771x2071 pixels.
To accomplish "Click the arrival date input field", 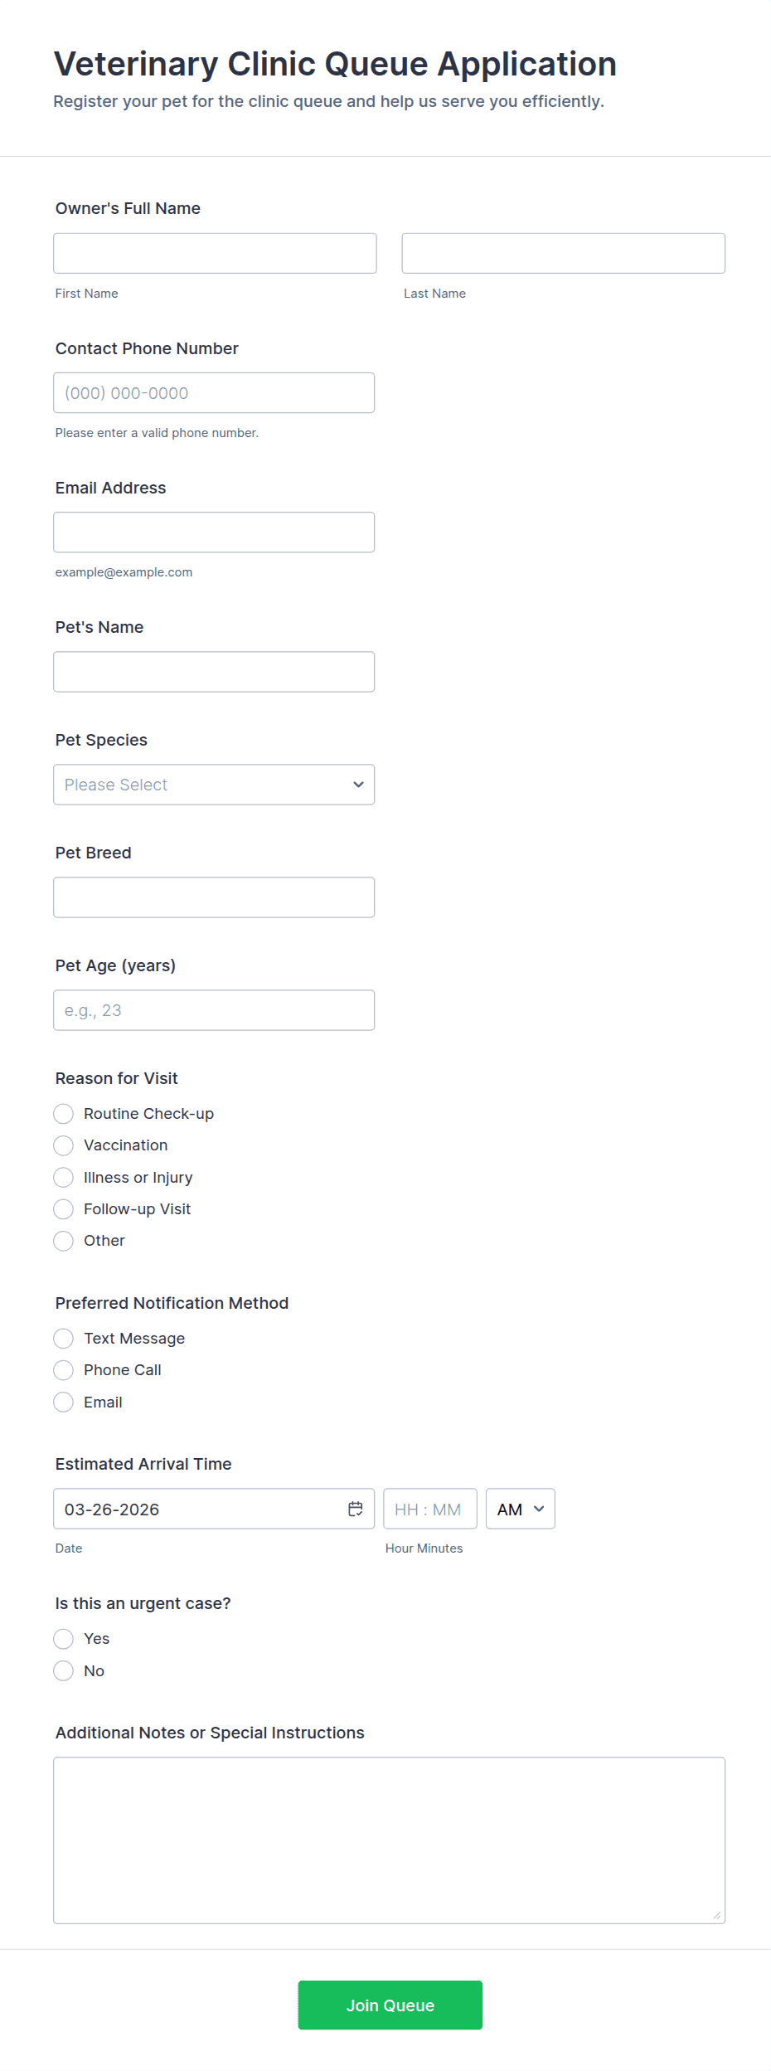I will pyautogui.click(x=199, y=1509).
